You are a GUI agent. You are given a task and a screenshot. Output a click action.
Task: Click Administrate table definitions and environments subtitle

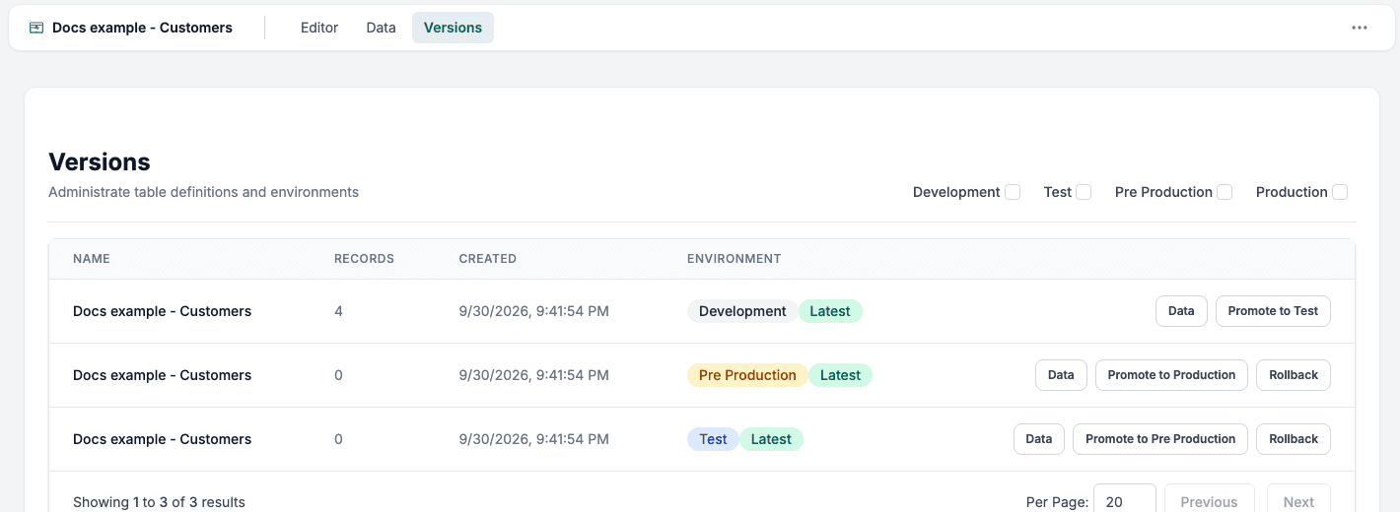[x=203, y=192]
